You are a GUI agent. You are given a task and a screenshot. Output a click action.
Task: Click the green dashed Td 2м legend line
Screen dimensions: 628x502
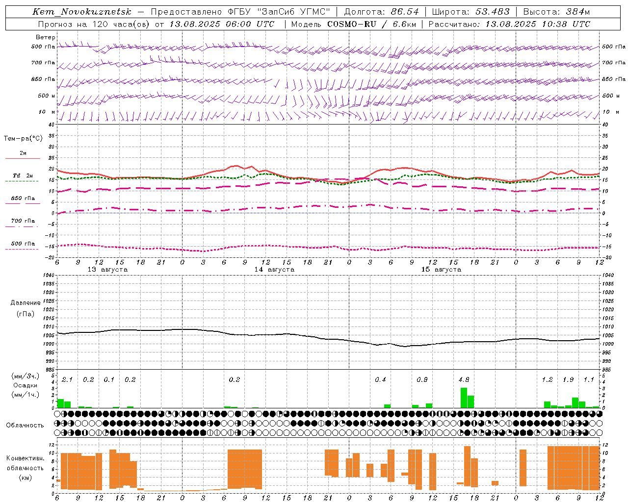click(22, 181)
